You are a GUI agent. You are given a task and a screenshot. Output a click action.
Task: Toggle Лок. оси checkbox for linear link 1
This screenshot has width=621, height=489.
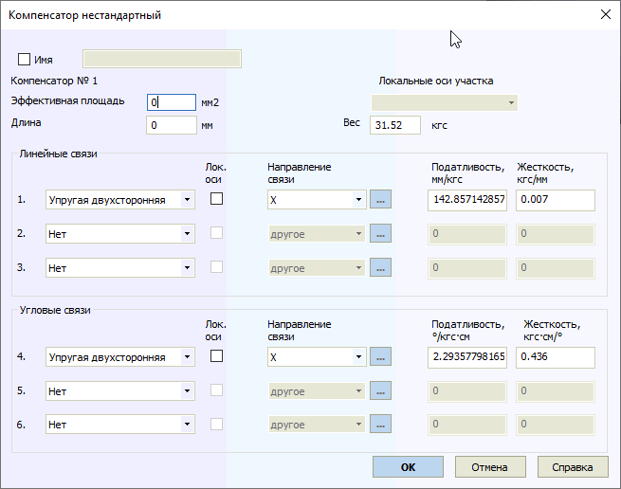point(217,200)
